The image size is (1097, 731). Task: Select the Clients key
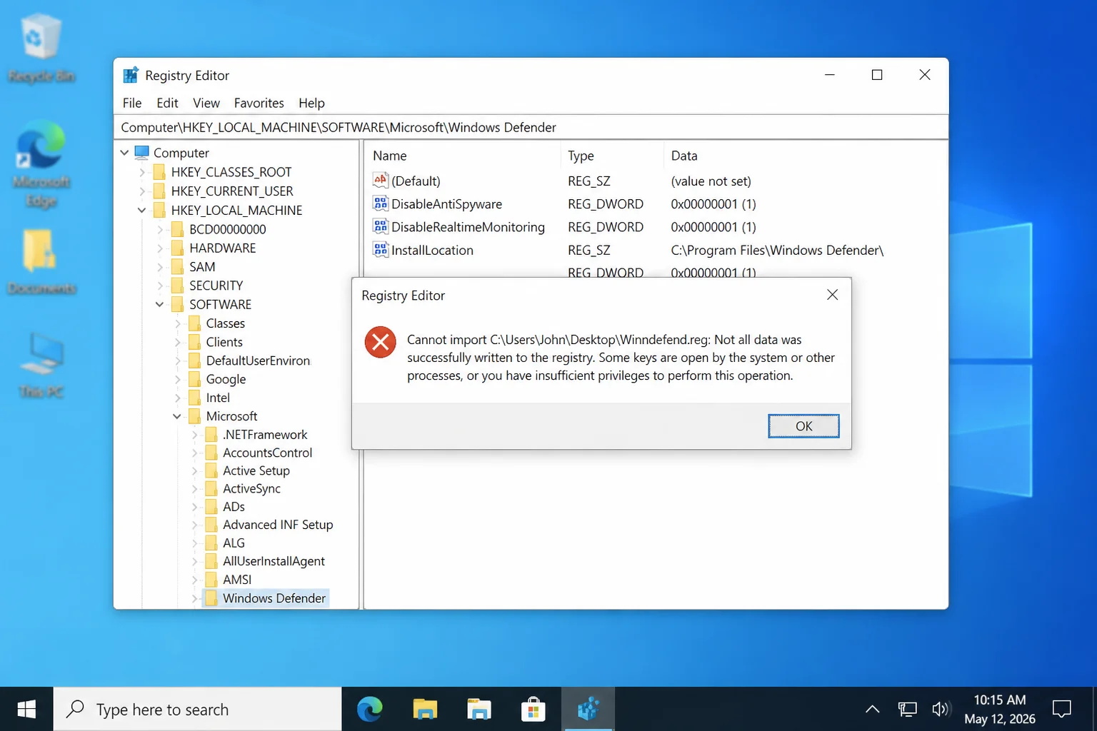click(224, 342)
